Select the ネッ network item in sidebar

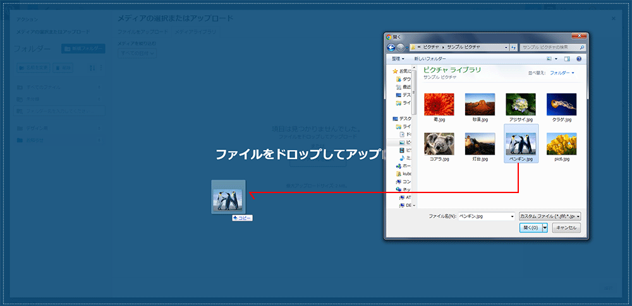(x=403, y=190)
